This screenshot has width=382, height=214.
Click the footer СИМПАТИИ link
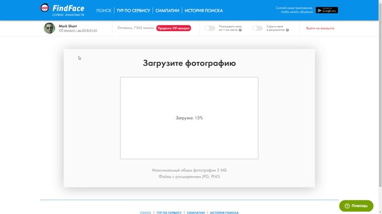[196, 213]
